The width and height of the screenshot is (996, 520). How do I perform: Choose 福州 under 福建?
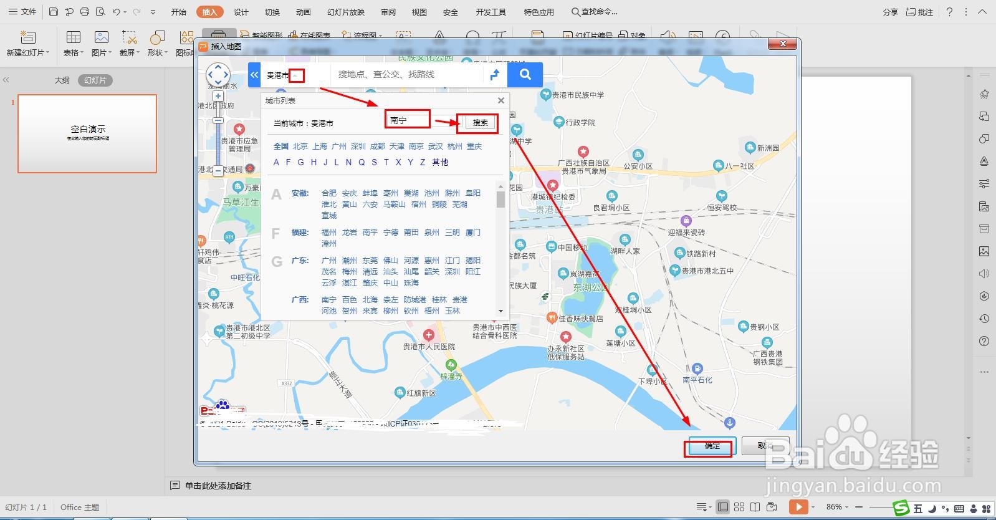coord(329,233)
